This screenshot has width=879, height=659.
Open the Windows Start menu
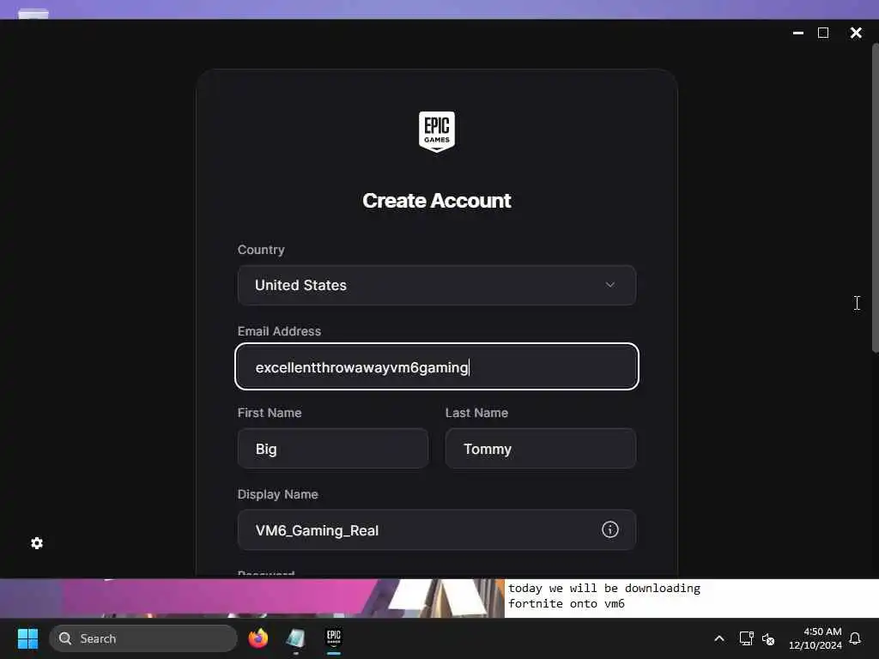tap(27, 638)
